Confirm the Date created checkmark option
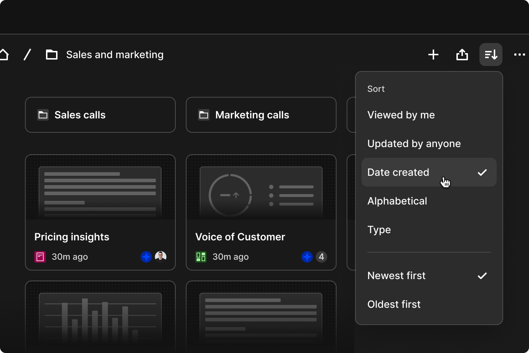Viewport: 529px width, 353px height. point(398,172)
